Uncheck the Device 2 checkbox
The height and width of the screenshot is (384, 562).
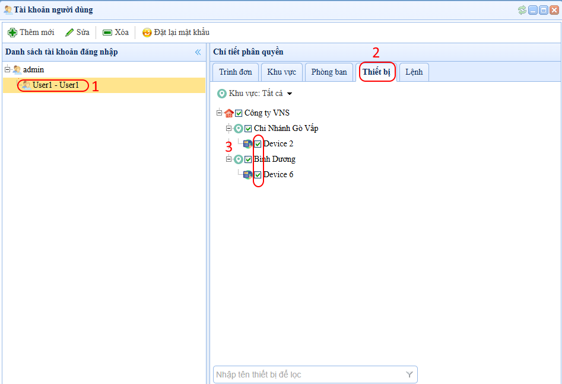coord(258,144)
